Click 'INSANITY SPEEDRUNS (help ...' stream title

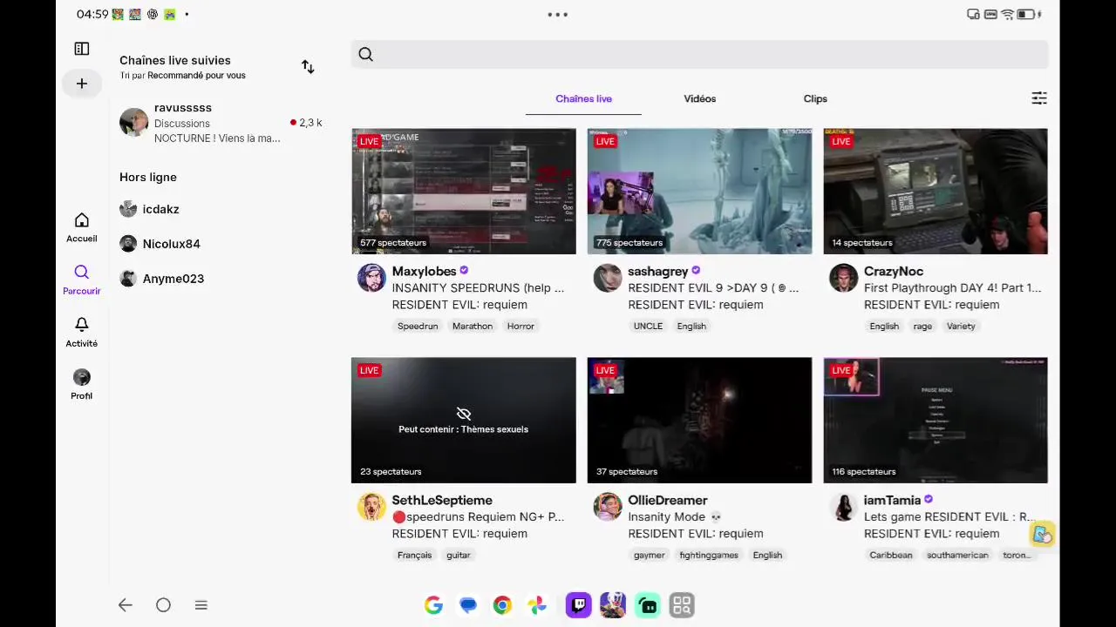click(478, 288)
